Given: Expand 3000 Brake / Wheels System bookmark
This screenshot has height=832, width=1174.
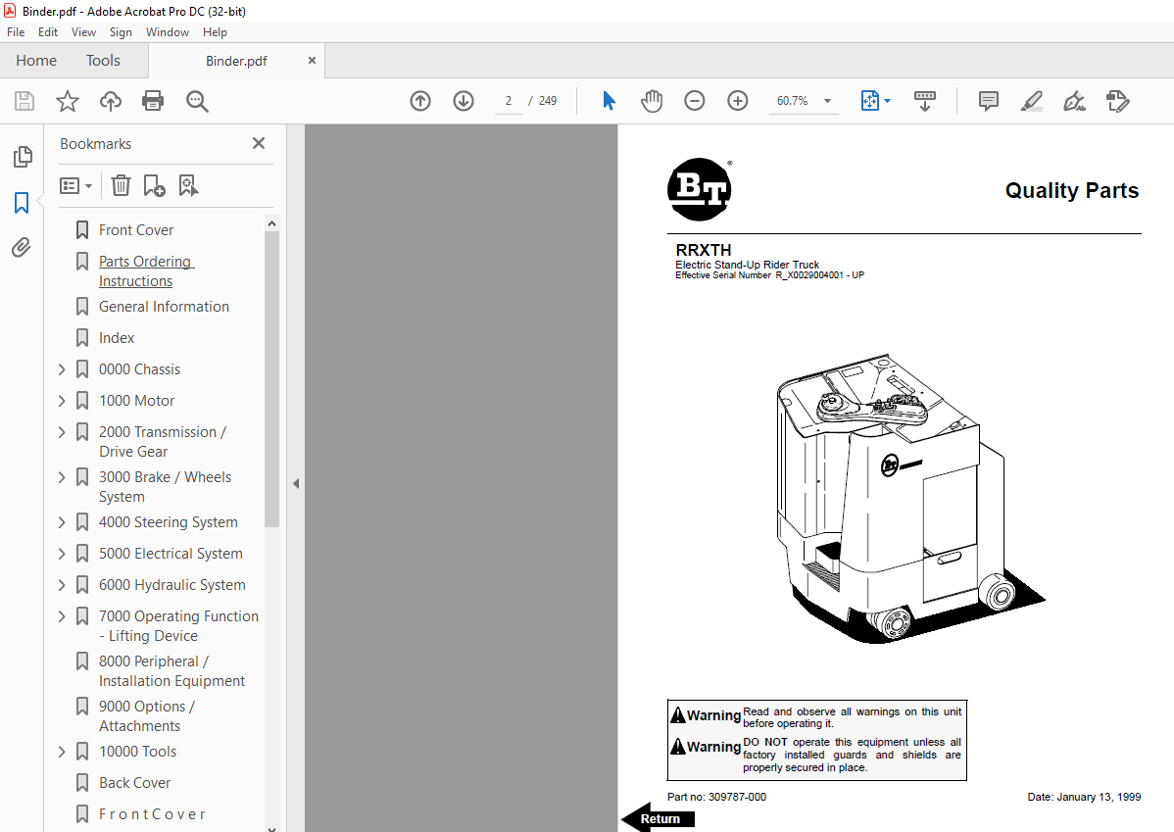Looking at the screenshot, I should [x=62, y=477].
